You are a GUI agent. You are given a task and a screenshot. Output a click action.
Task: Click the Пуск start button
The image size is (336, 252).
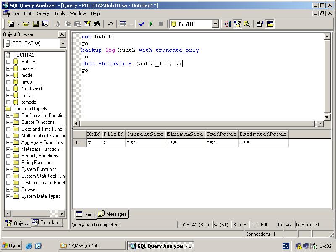point(12,246)
